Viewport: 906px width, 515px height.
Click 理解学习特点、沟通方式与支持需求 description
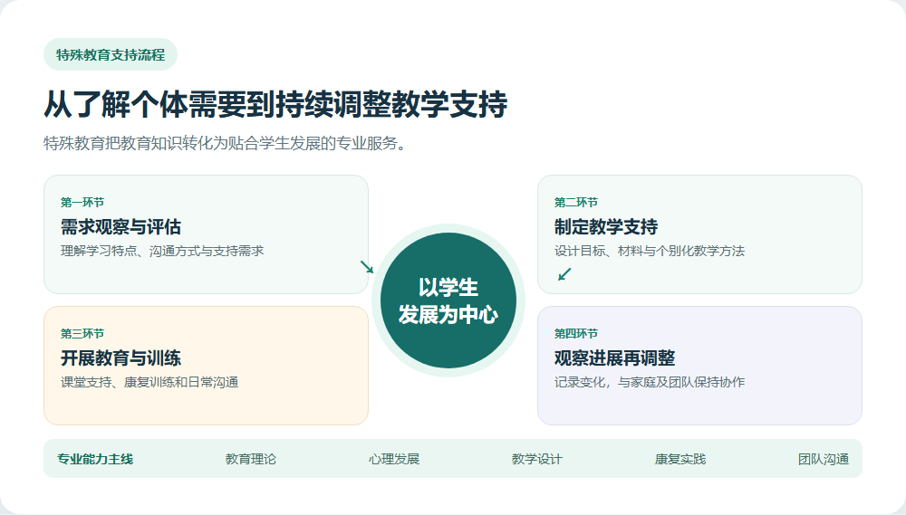(162, 251)
